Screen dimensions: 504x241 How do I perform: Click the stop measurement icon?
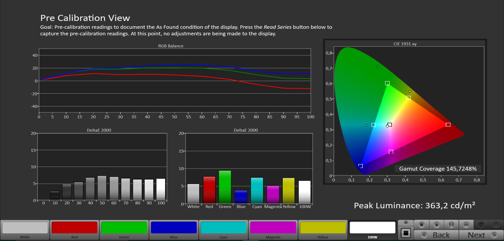pos(422,225)
